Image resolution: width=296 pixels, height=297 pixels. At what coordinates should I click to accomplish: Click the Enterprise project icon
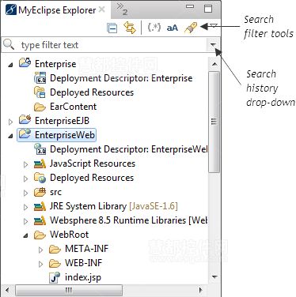coord(25,63)
